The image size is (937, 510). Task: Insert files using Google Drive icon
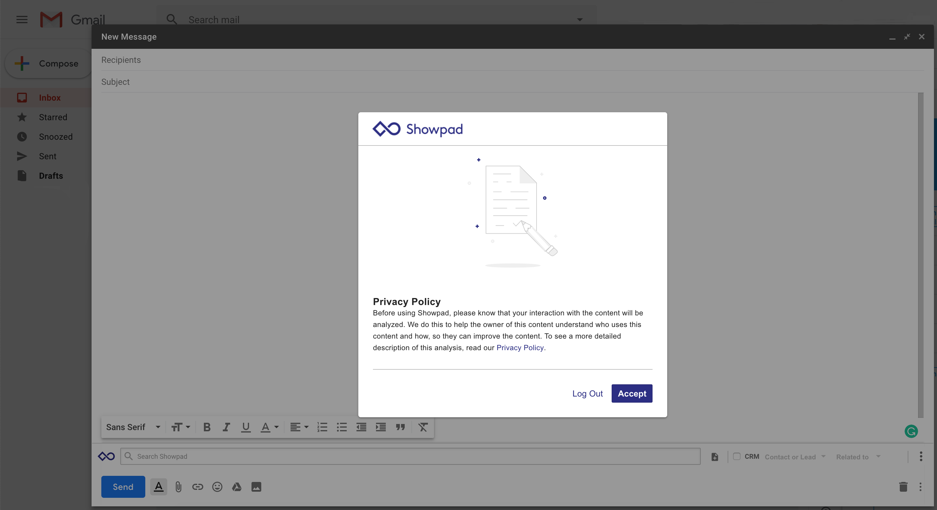point(237,487)
